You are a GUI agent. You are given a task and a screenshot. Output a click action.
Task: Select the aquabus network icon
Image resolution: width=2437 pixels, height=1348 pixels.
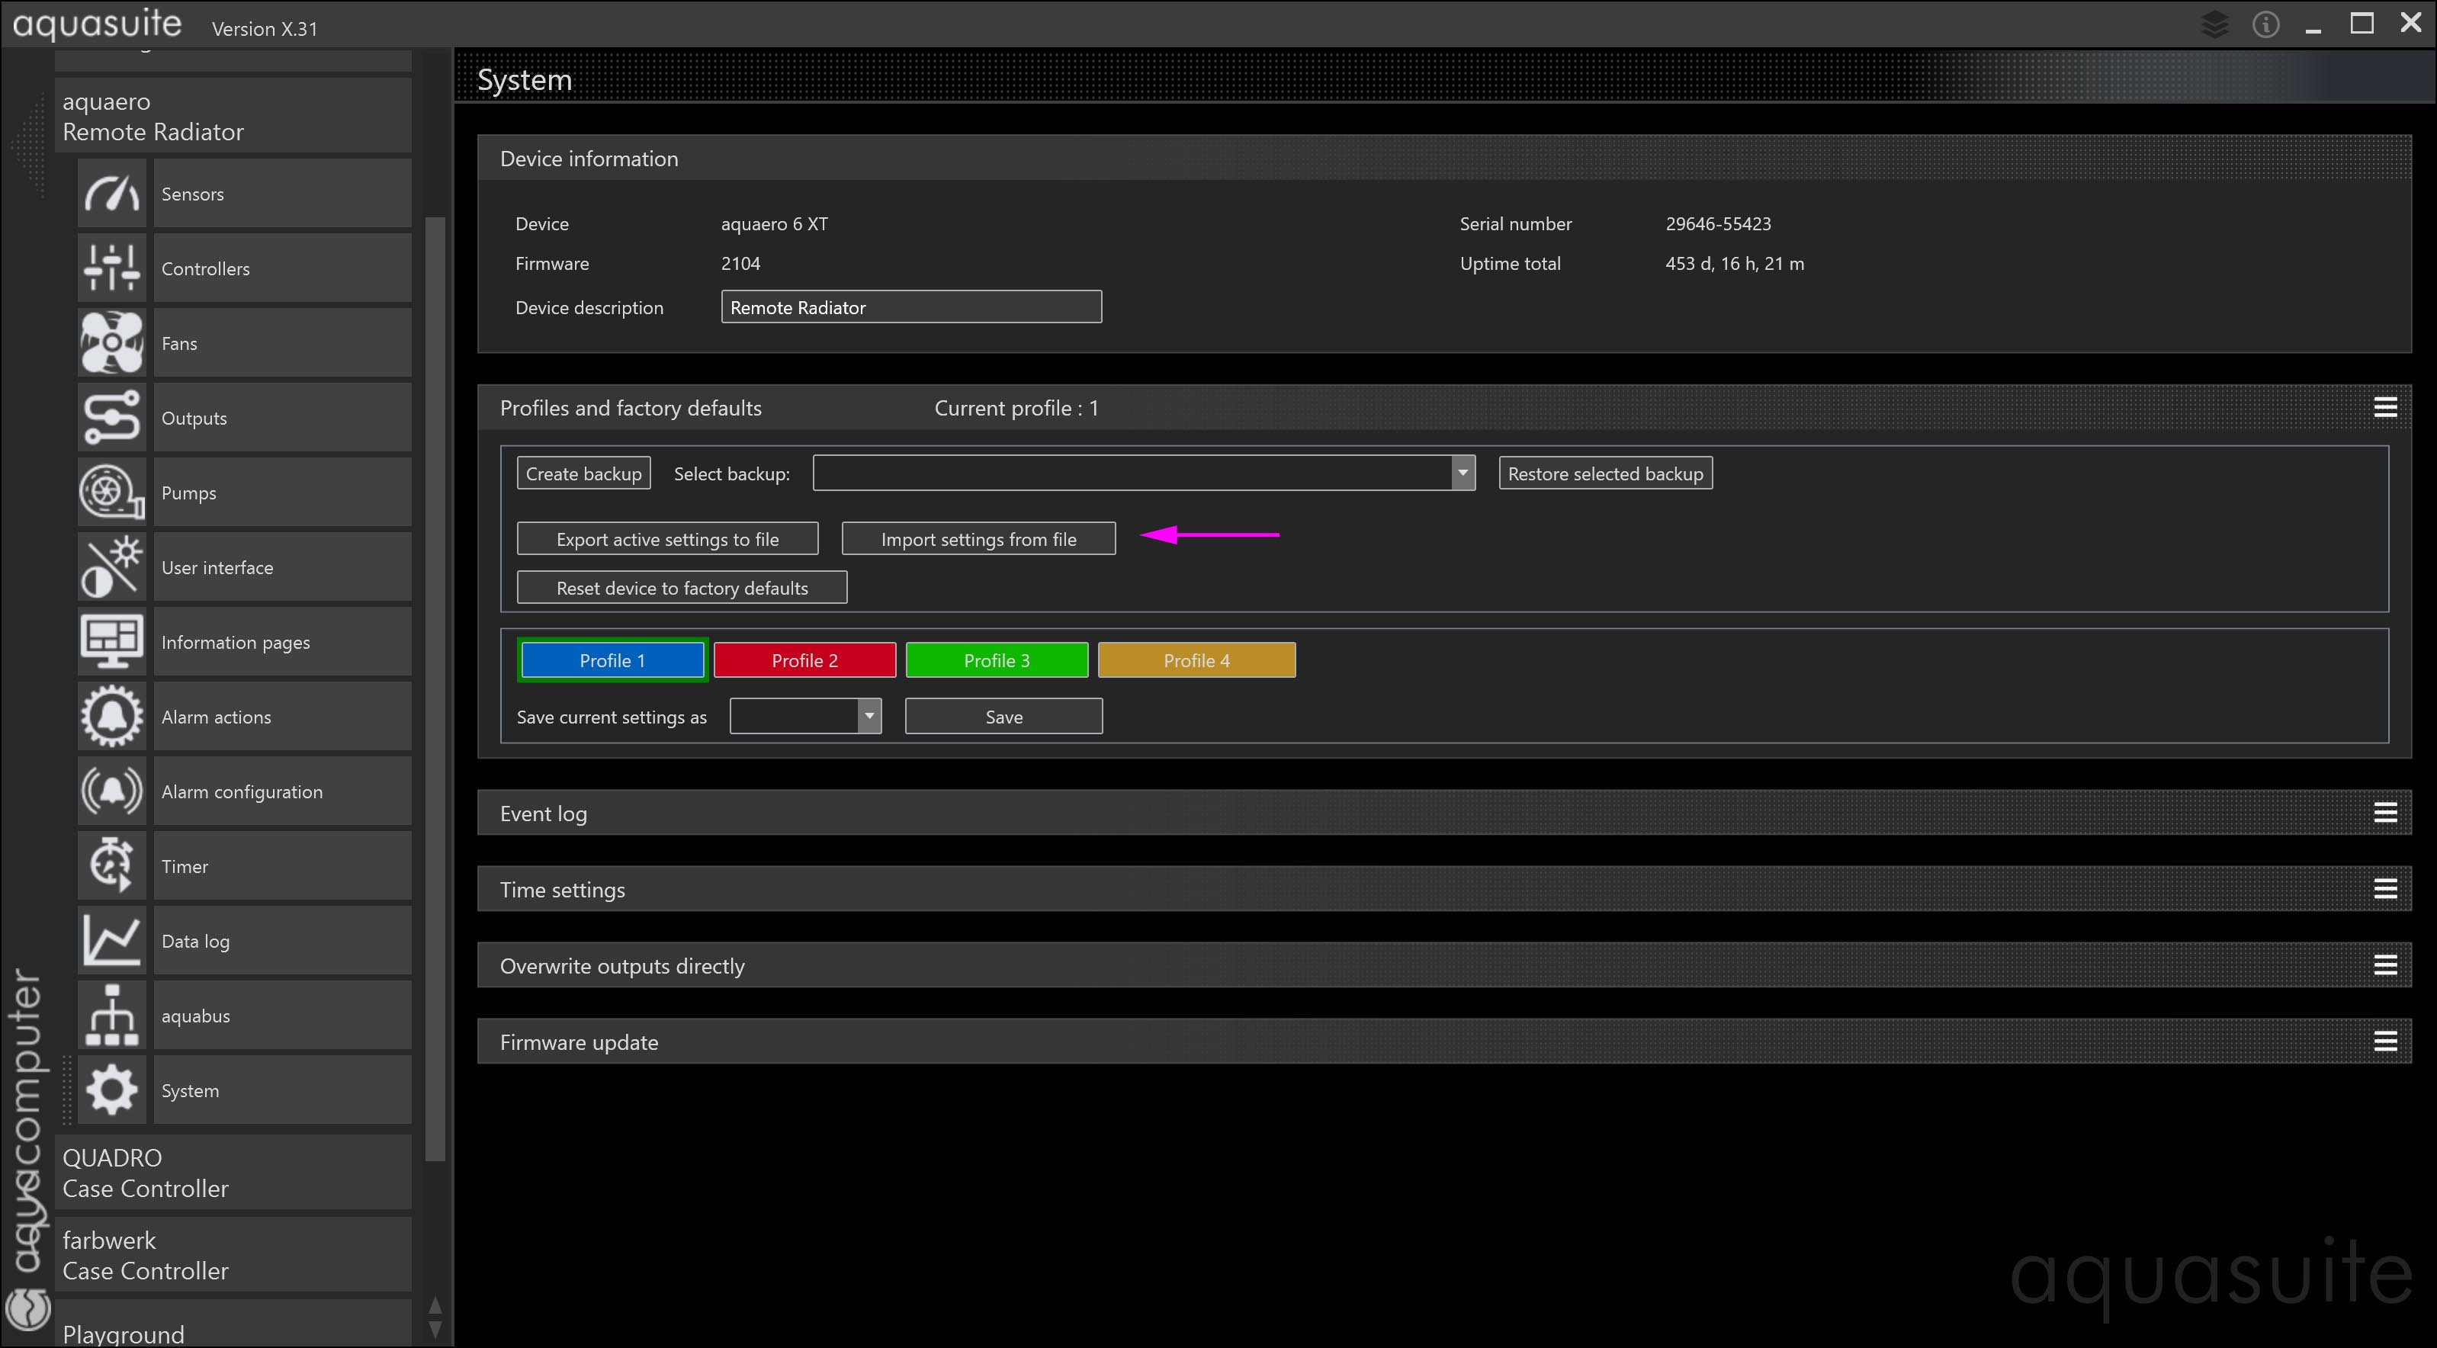[111, 1016]
